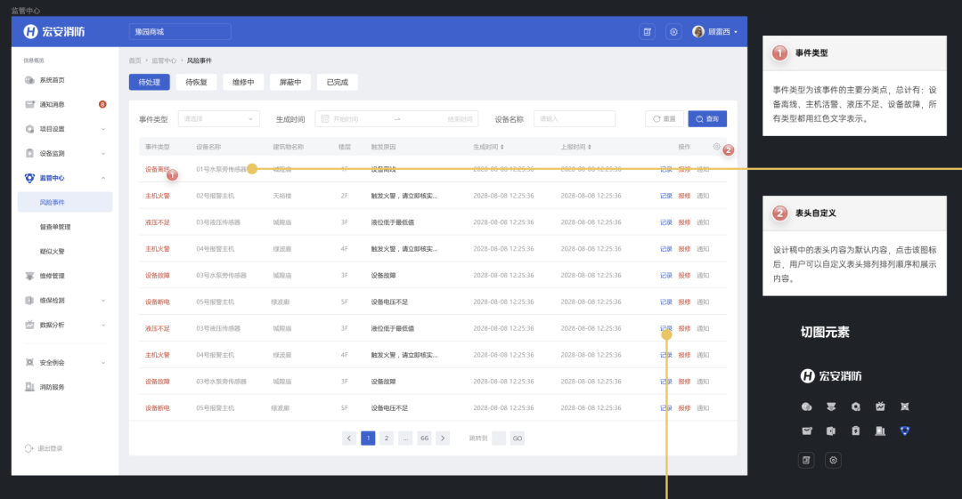This screenshot has height=499, width=962.
Task: Click the 维修管理 sidebar icon
Action: [x=30, y=276]
